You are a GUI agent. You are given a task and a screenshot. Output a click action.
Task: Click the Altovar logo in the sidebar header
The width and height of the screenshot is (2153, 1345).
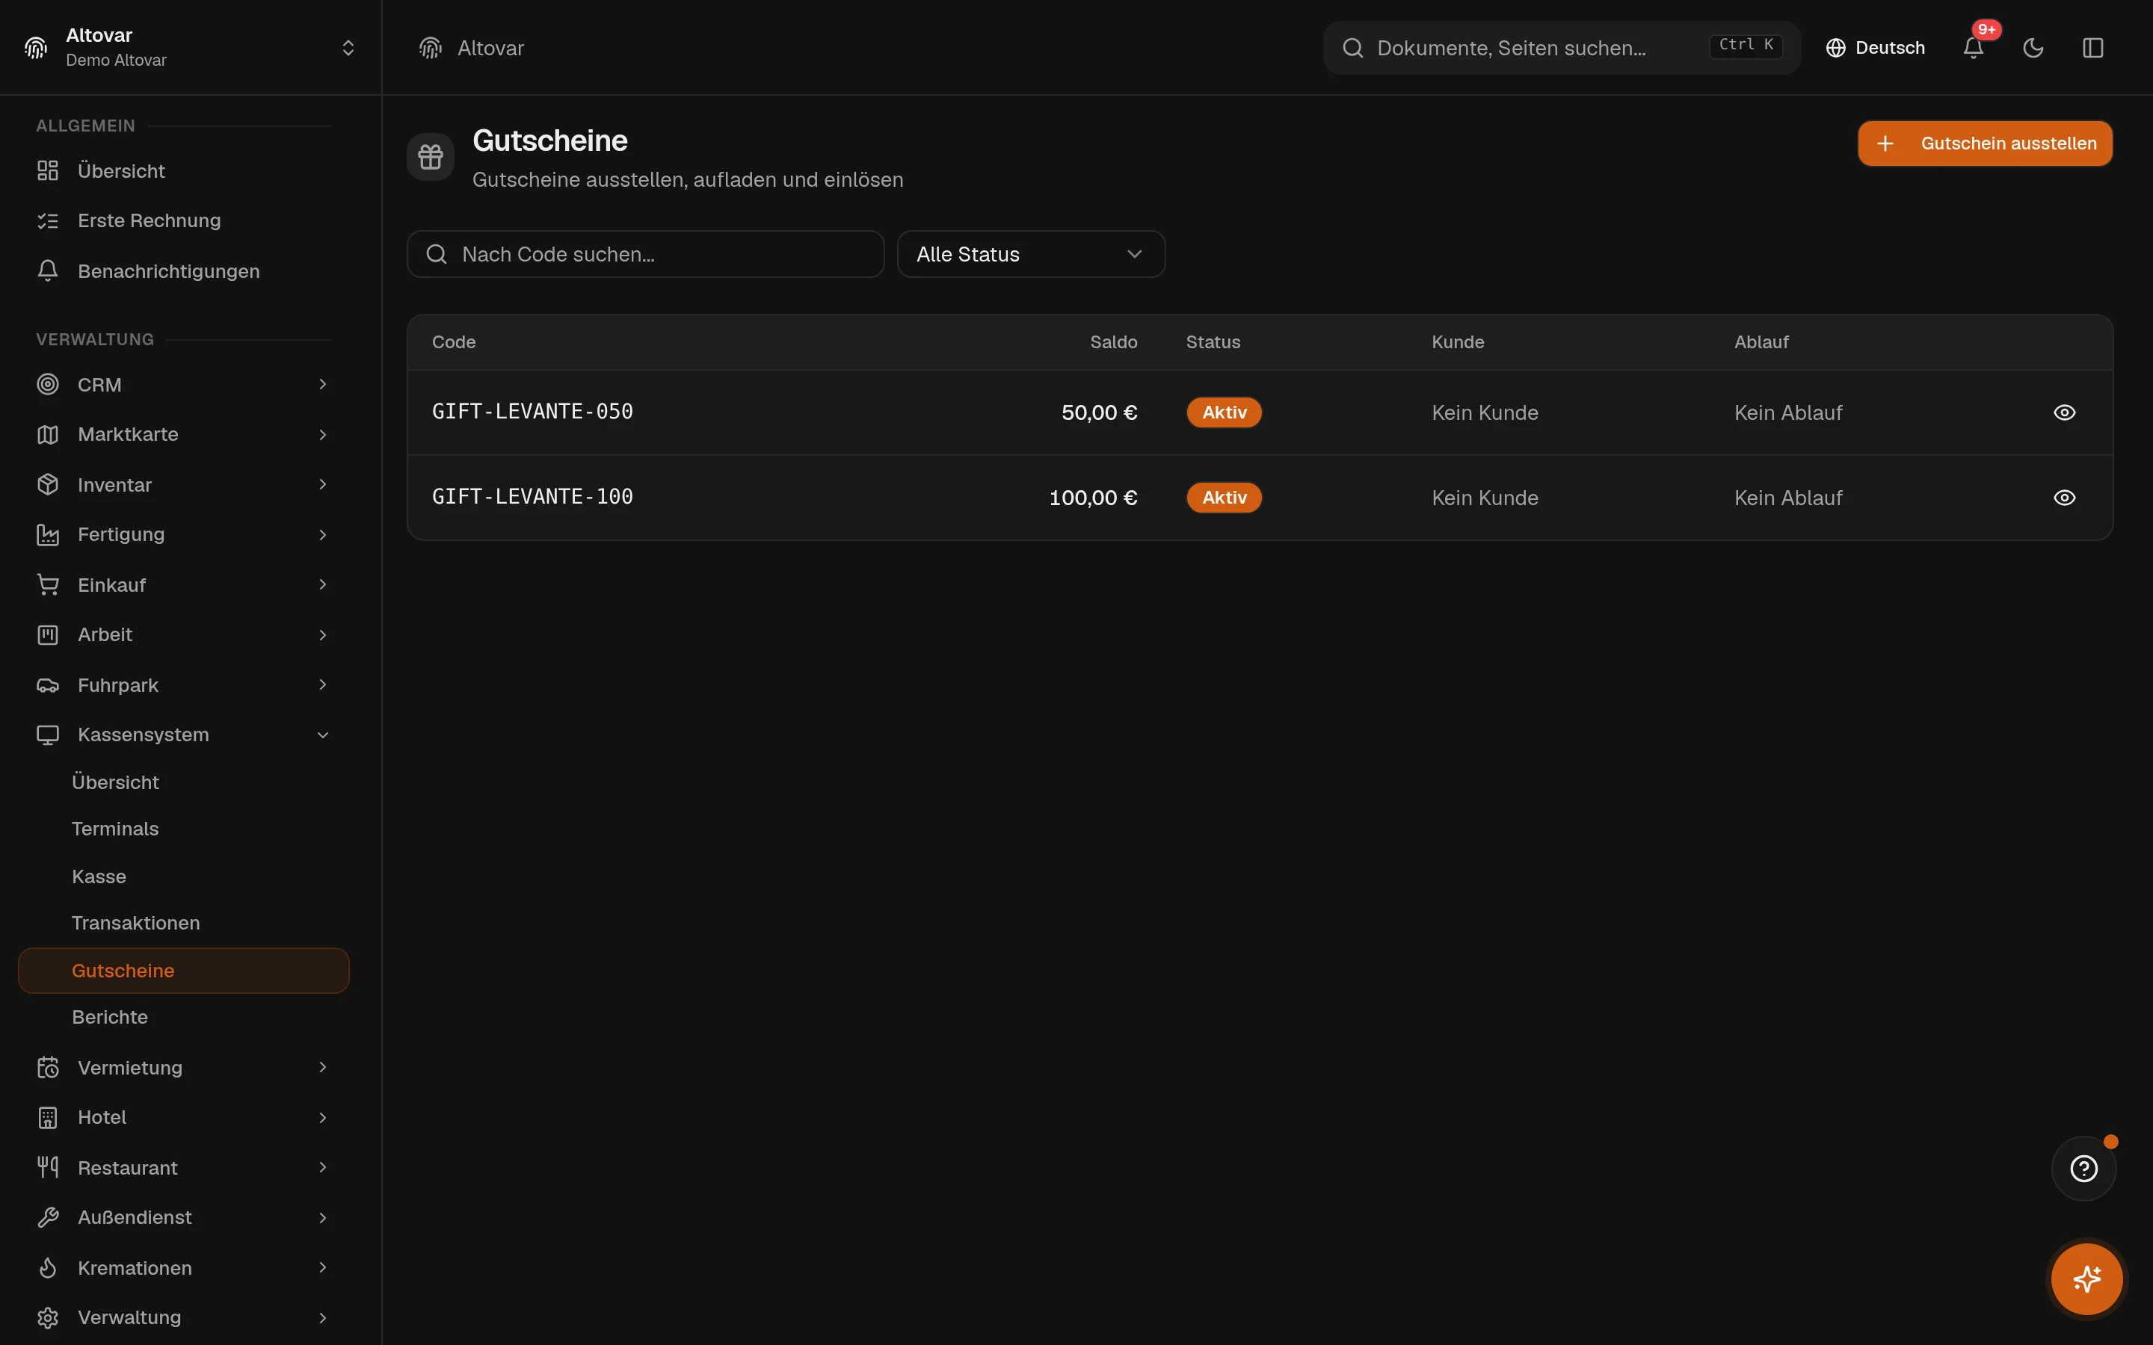click(36, 48)
